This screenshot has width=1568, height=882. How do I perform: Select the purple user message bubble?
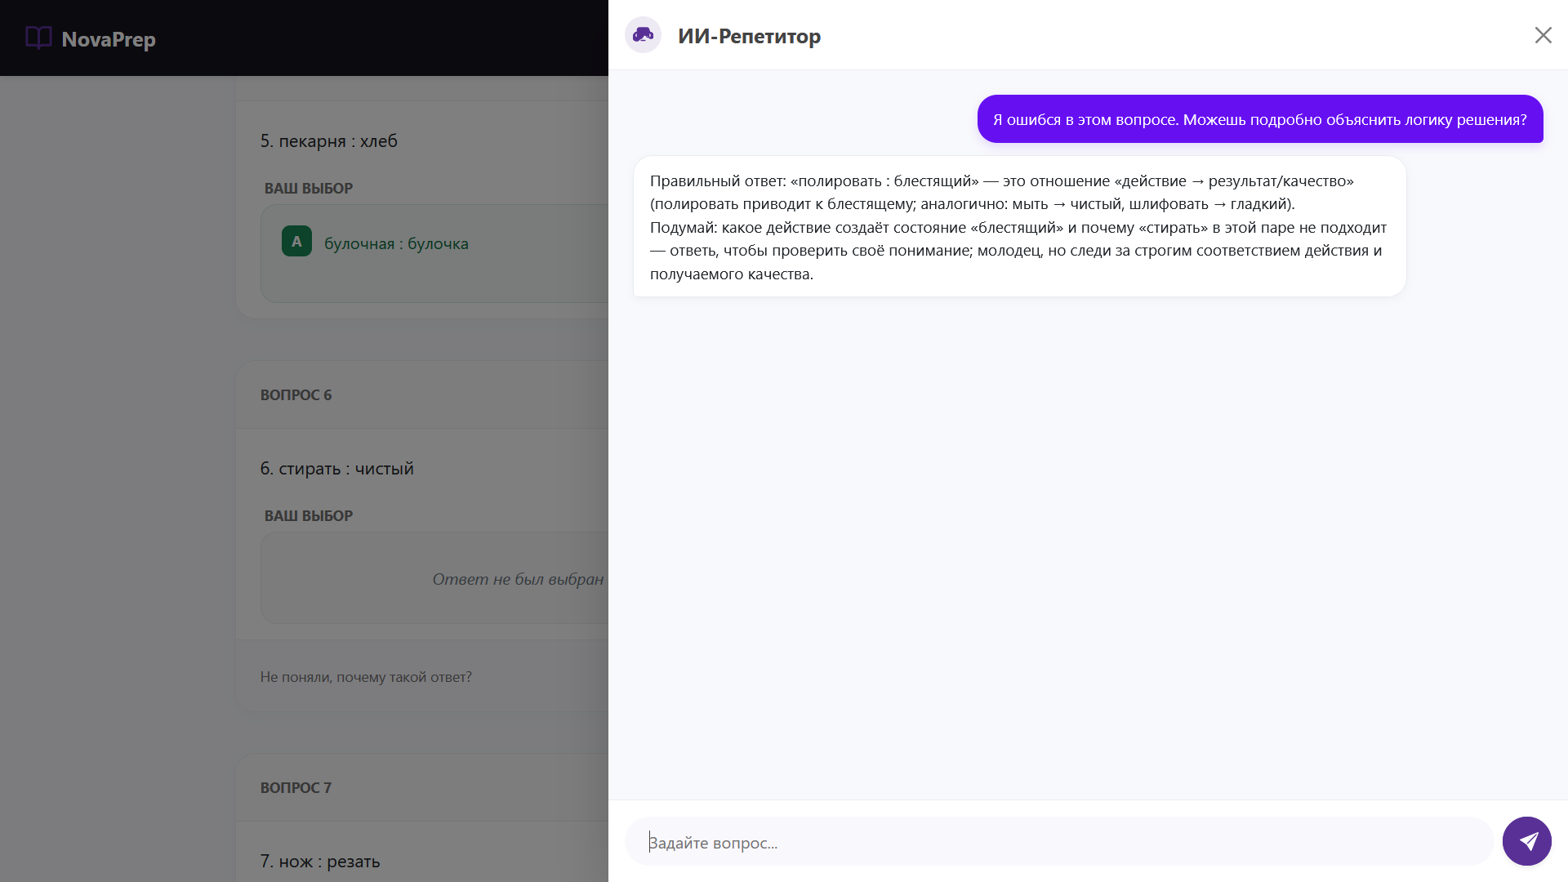1260,119
